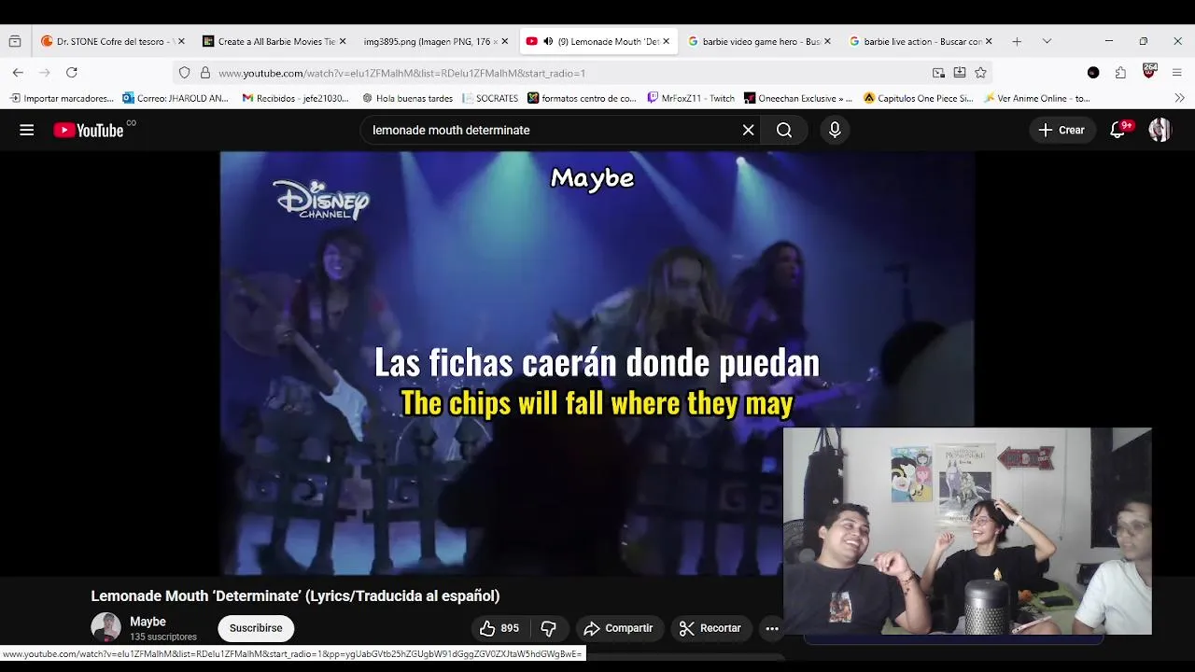This screenshot has width=1195, height=672.
Task: Open the tab history sidebar icon
Action: click(15, 41)
